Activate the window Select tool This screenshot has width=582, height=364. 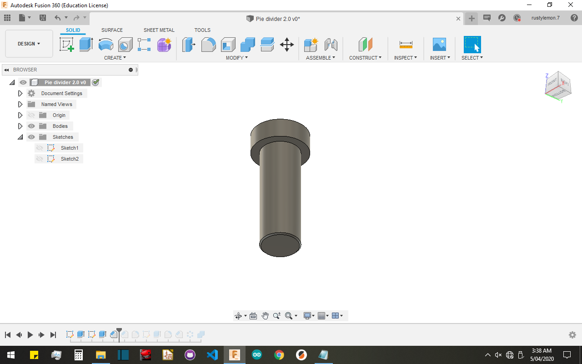pyautogui.click(x=472, y=45)
